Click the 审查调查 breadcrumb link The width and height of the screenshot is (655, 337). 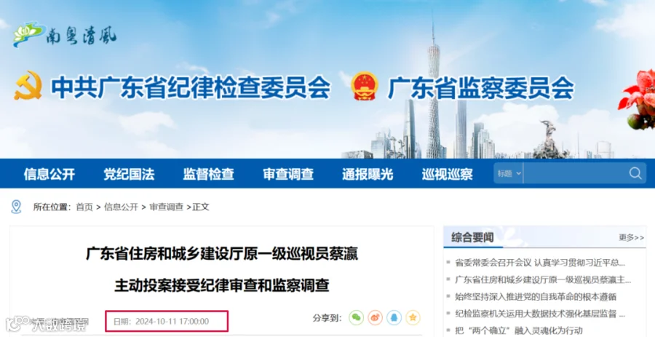(x=166, y=207)
